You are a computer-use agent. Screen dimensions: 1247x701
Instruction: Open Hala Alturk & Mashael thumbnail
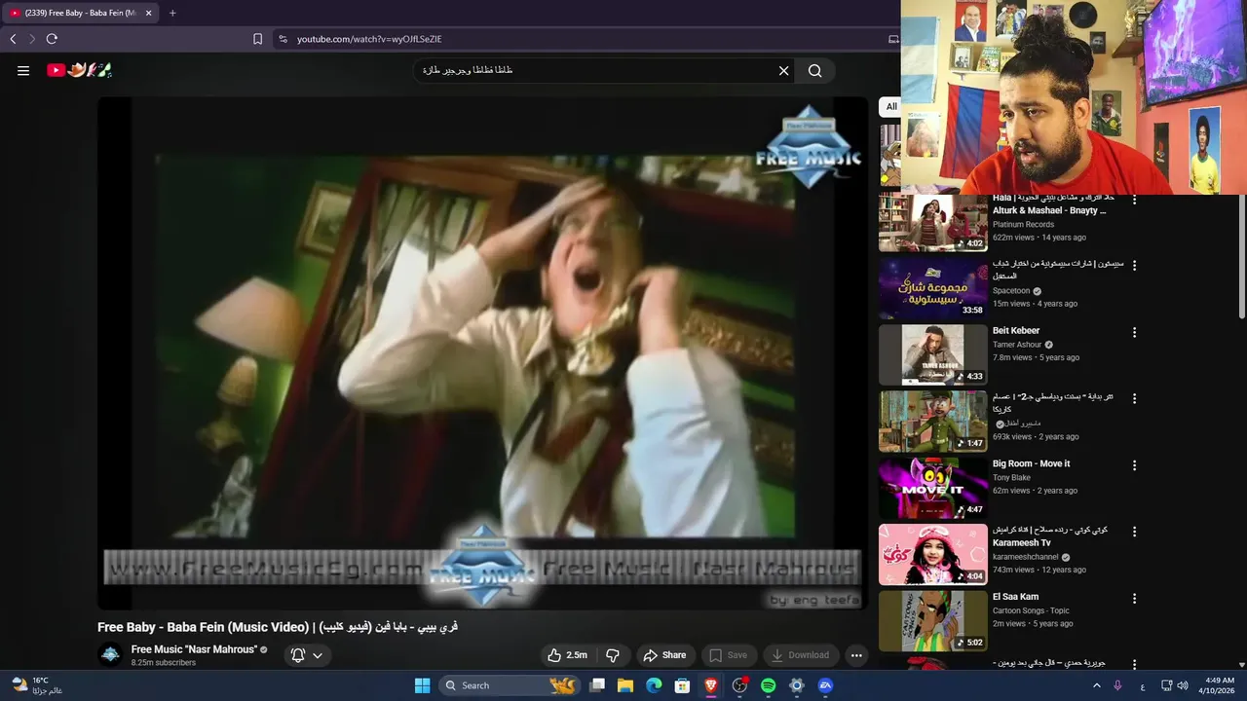933,222
